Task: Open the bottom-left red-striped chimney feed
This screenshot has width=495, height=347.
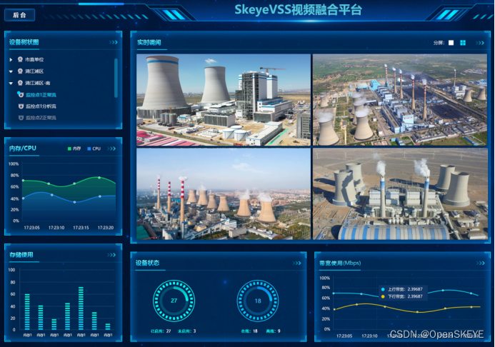Action: [224, 194]
